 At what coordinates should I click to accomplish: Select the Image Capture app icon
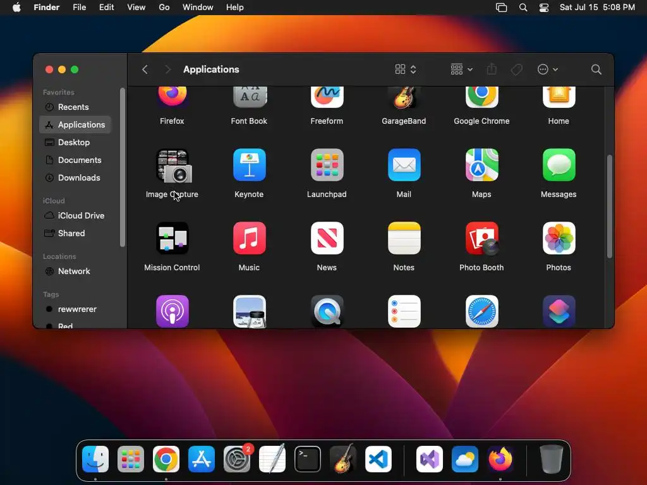coord(173,165)
